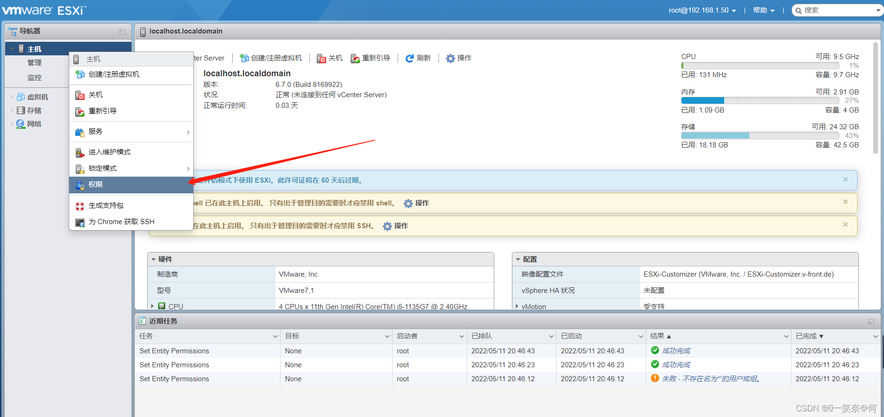Image resolution: width=884 pixels, height=417 pixels.
Task: Dismiss the evaluation license notice
Action: click(845, 179)
